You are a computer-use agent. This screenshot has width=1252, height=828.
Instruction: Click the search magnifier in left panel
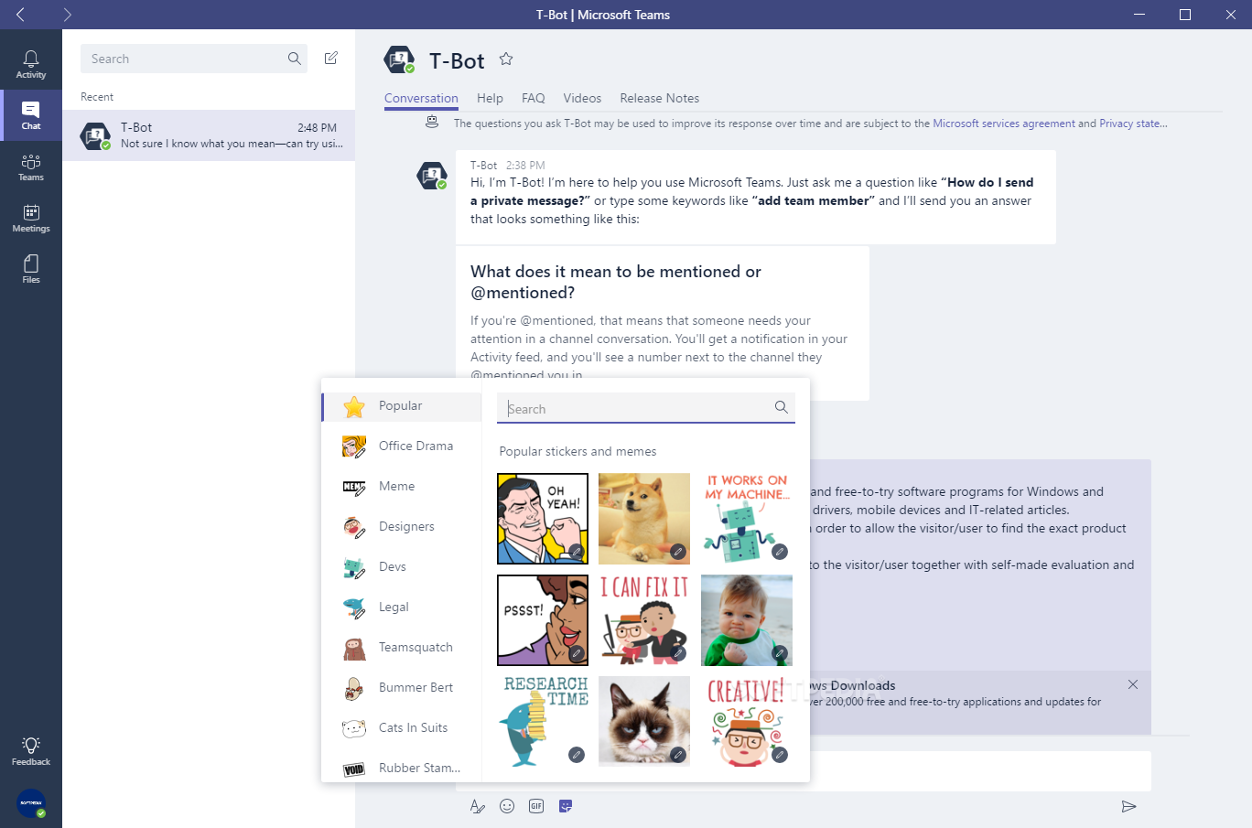pyautogui.click(x=295, y=59)
